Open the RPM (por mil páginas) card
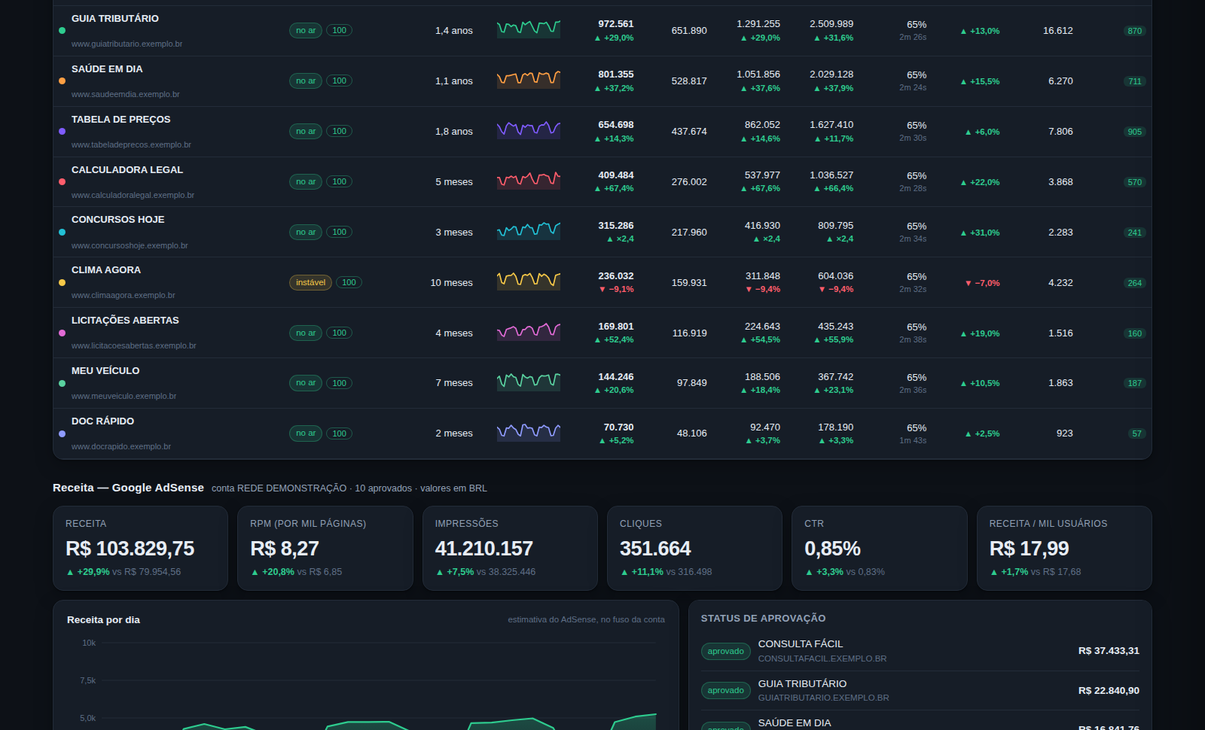 click(x=325, y=548)
